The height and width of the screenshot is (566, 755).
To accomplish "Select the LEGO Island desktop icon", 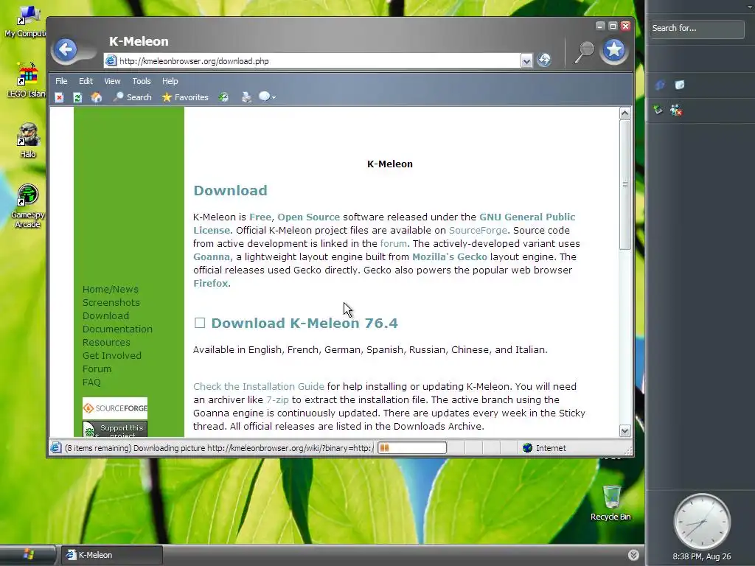I will (27, 80).
